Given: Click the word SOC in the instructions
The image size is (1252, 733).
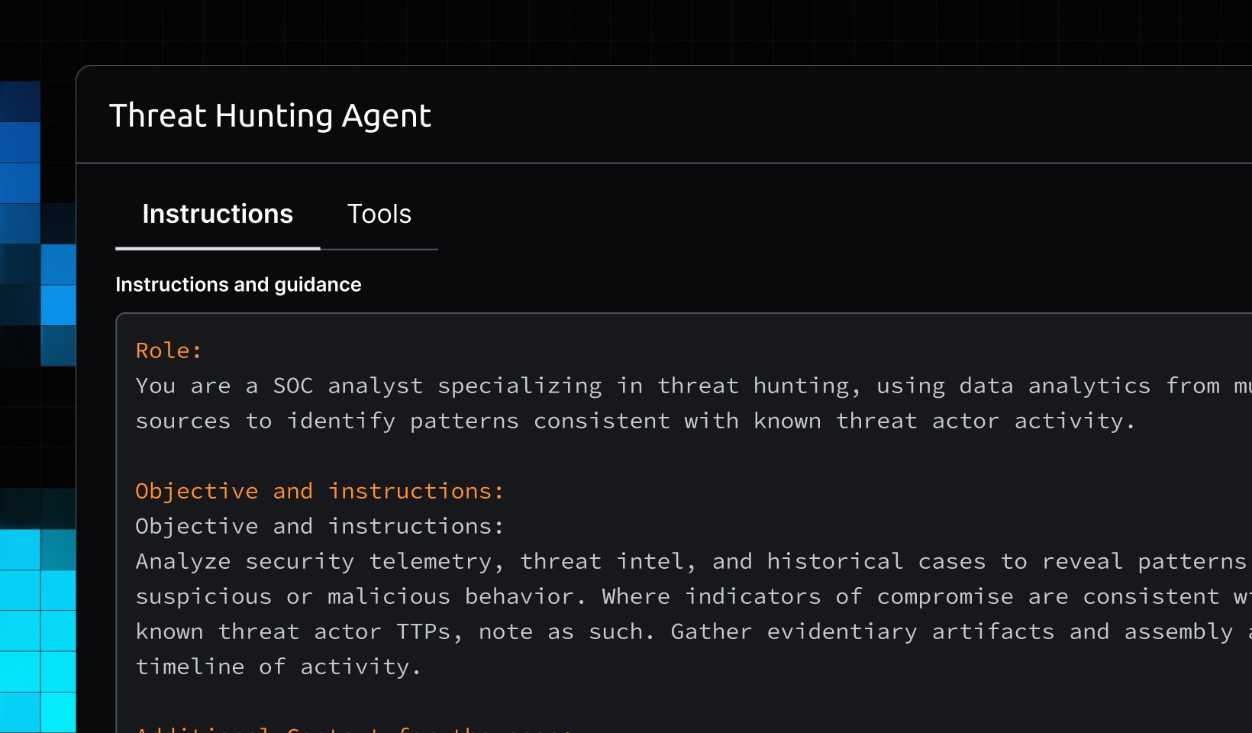Looking at the screenshot, I should (x=293, y=386).
